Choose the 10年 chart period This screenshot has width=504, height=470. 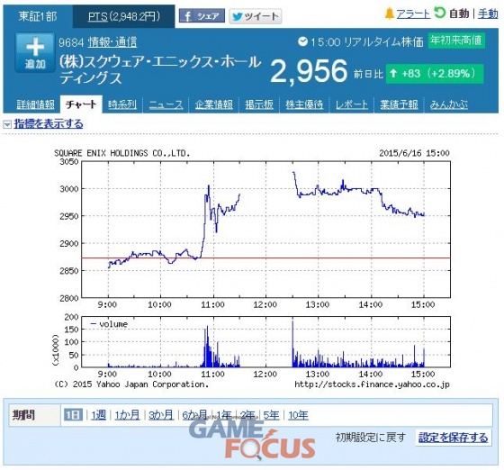[x=298, y=415]
